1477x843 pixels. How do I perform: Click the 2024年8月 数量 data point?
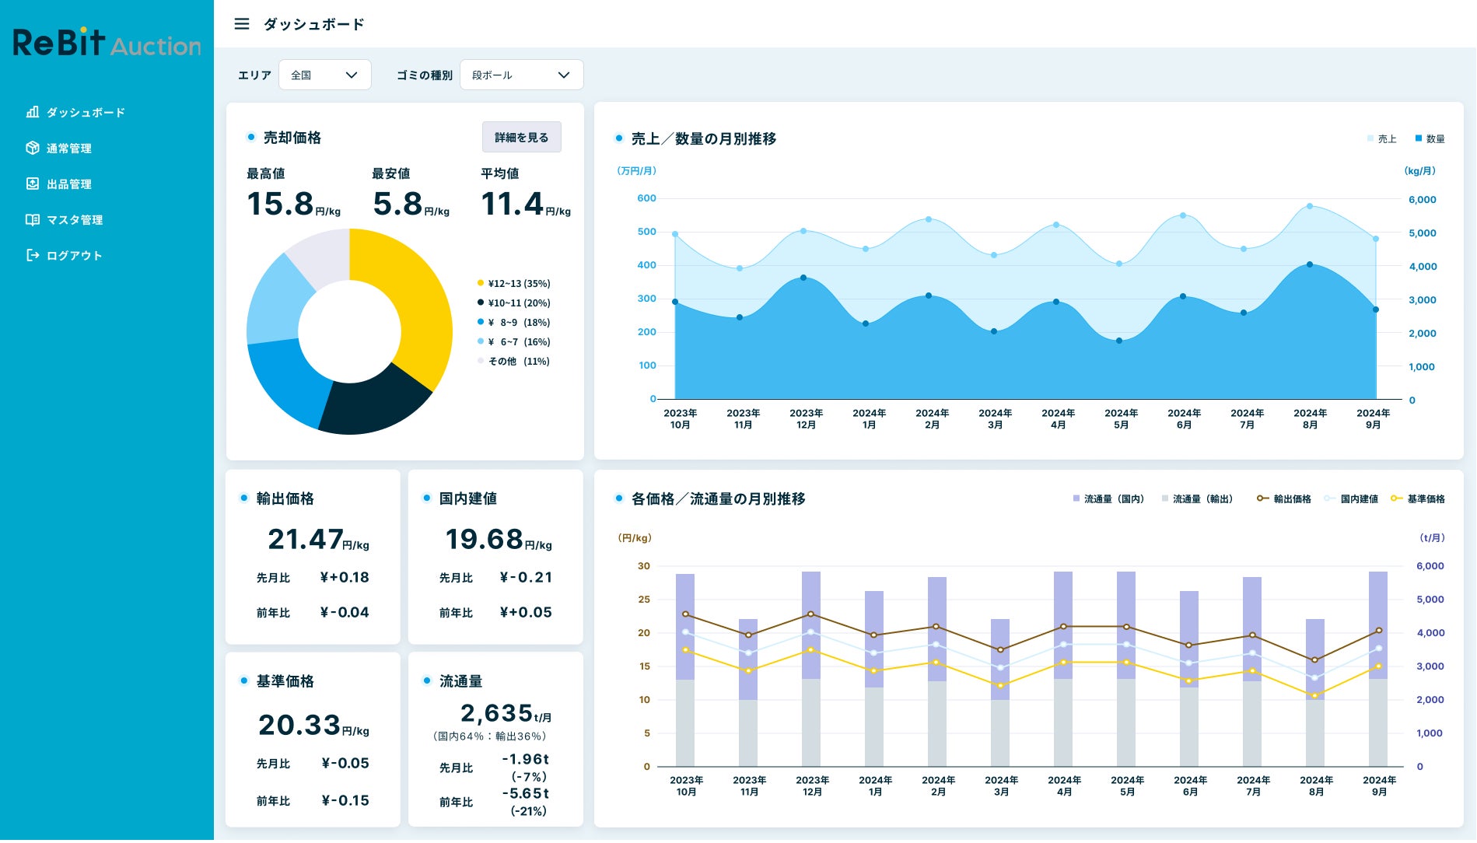coord(1310,265)
